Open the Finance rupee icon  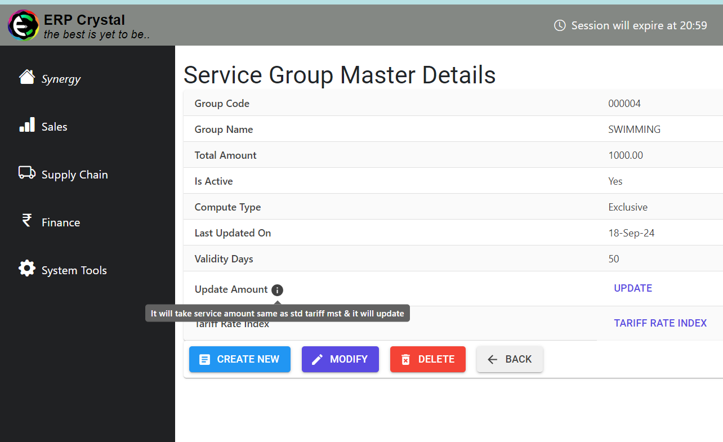[26, 221]
